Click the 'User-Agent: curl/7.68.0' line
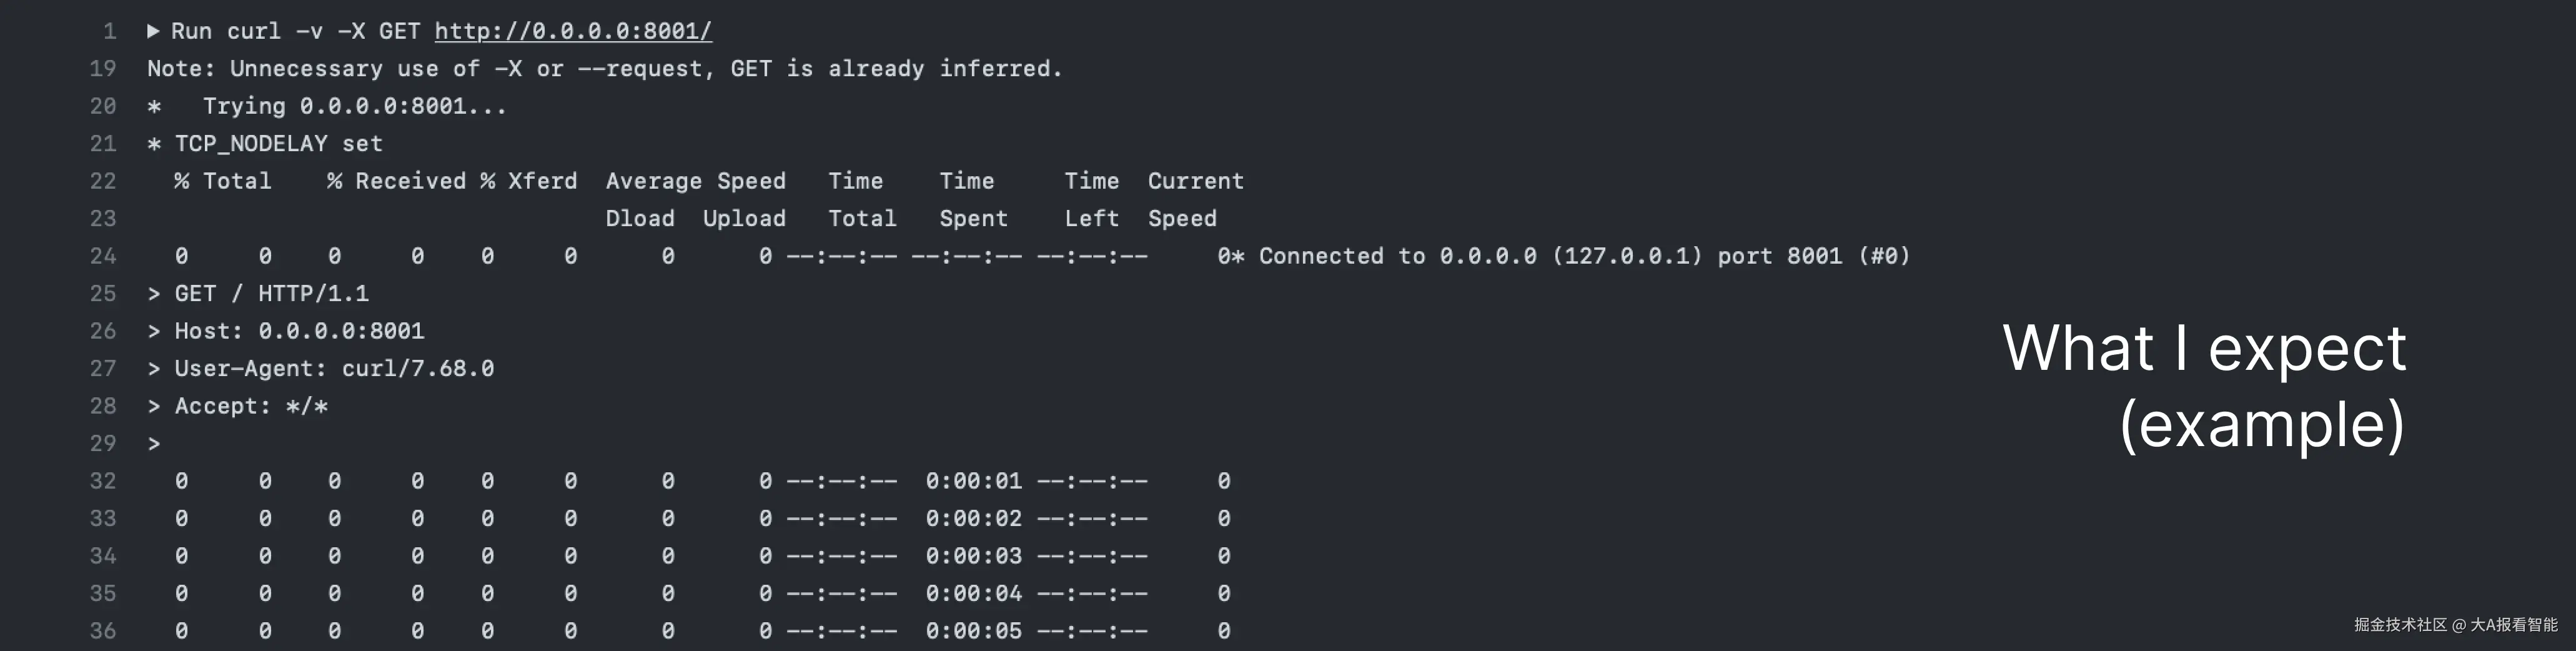This screenshot has height=651, width=2576. point(333,369)
